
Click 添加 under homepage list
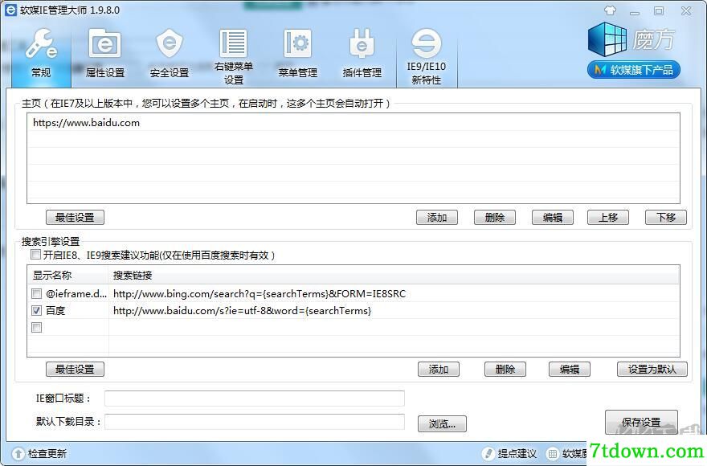coord(437,218)
